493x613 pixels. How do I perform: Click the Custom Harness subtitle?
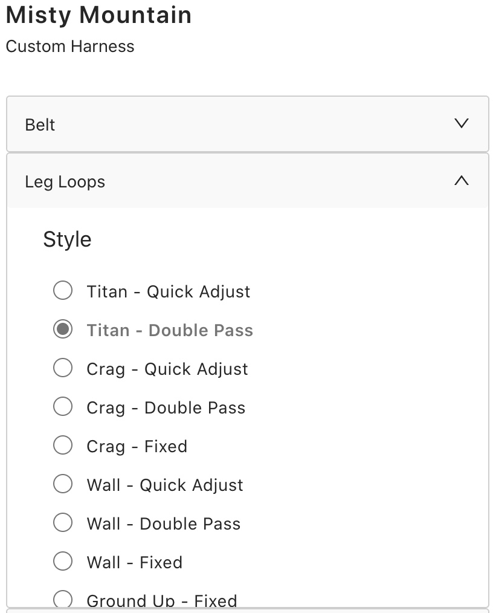(70, 47)
